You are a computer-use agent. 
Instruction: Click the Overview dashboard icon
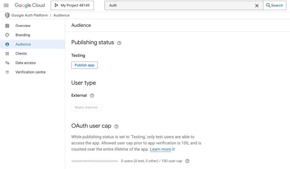(7, 26)
